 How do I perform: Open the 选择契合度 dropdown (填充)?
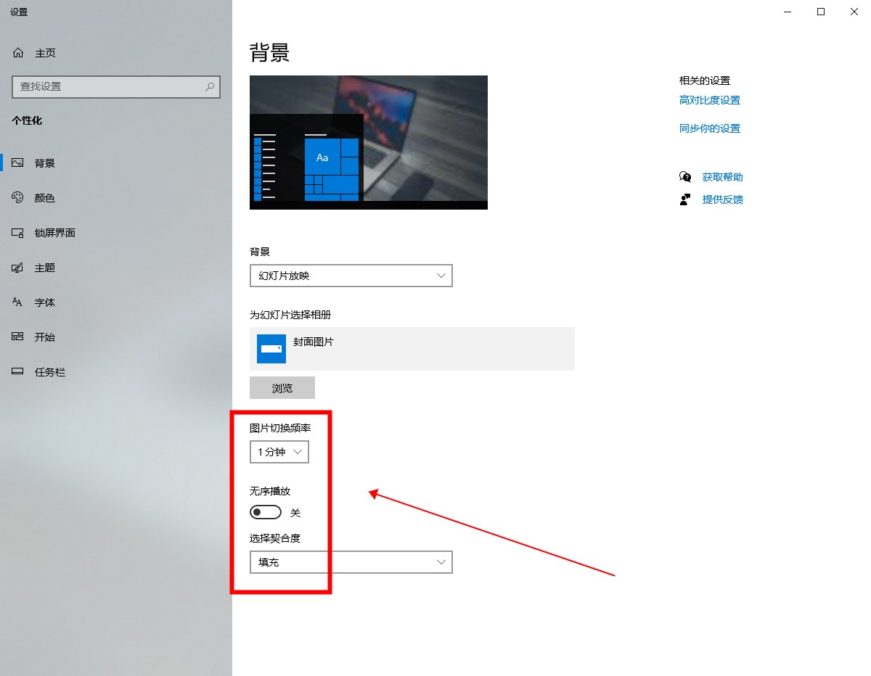[351, 562]
